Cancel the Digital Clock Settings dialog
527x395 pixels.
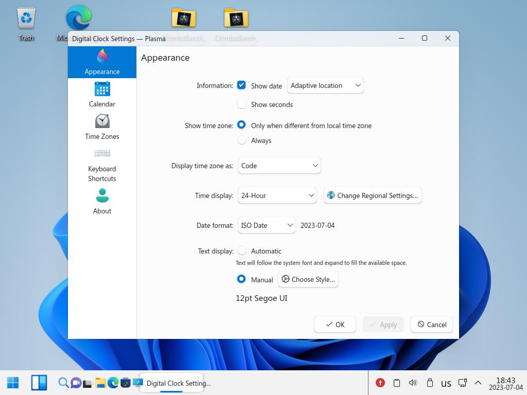tap(432, 325)
